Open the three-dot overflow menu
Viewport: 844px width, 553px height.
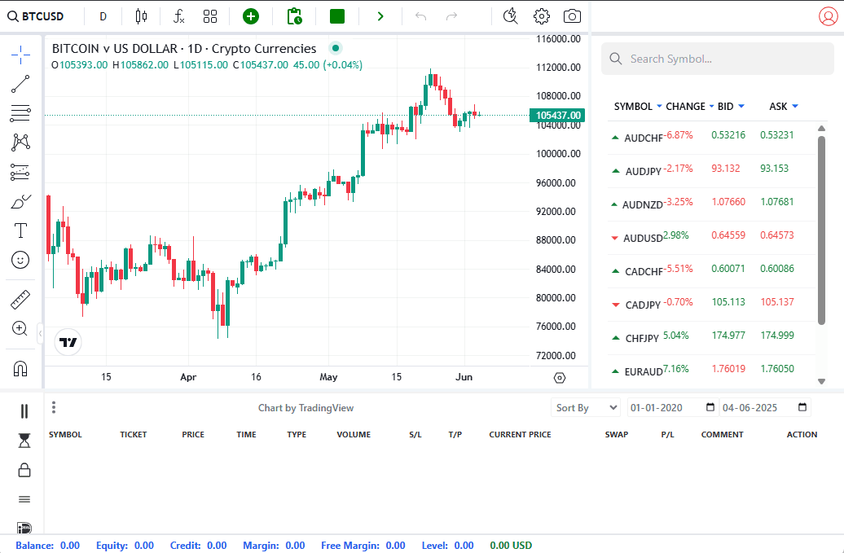(x=53, y=406)
